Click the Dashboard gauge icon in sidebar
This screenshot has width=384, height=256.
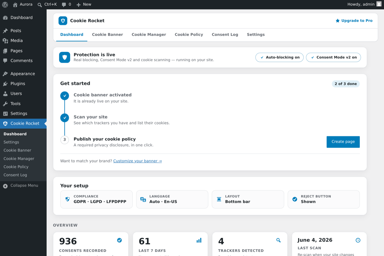click(x=5, y=18)
